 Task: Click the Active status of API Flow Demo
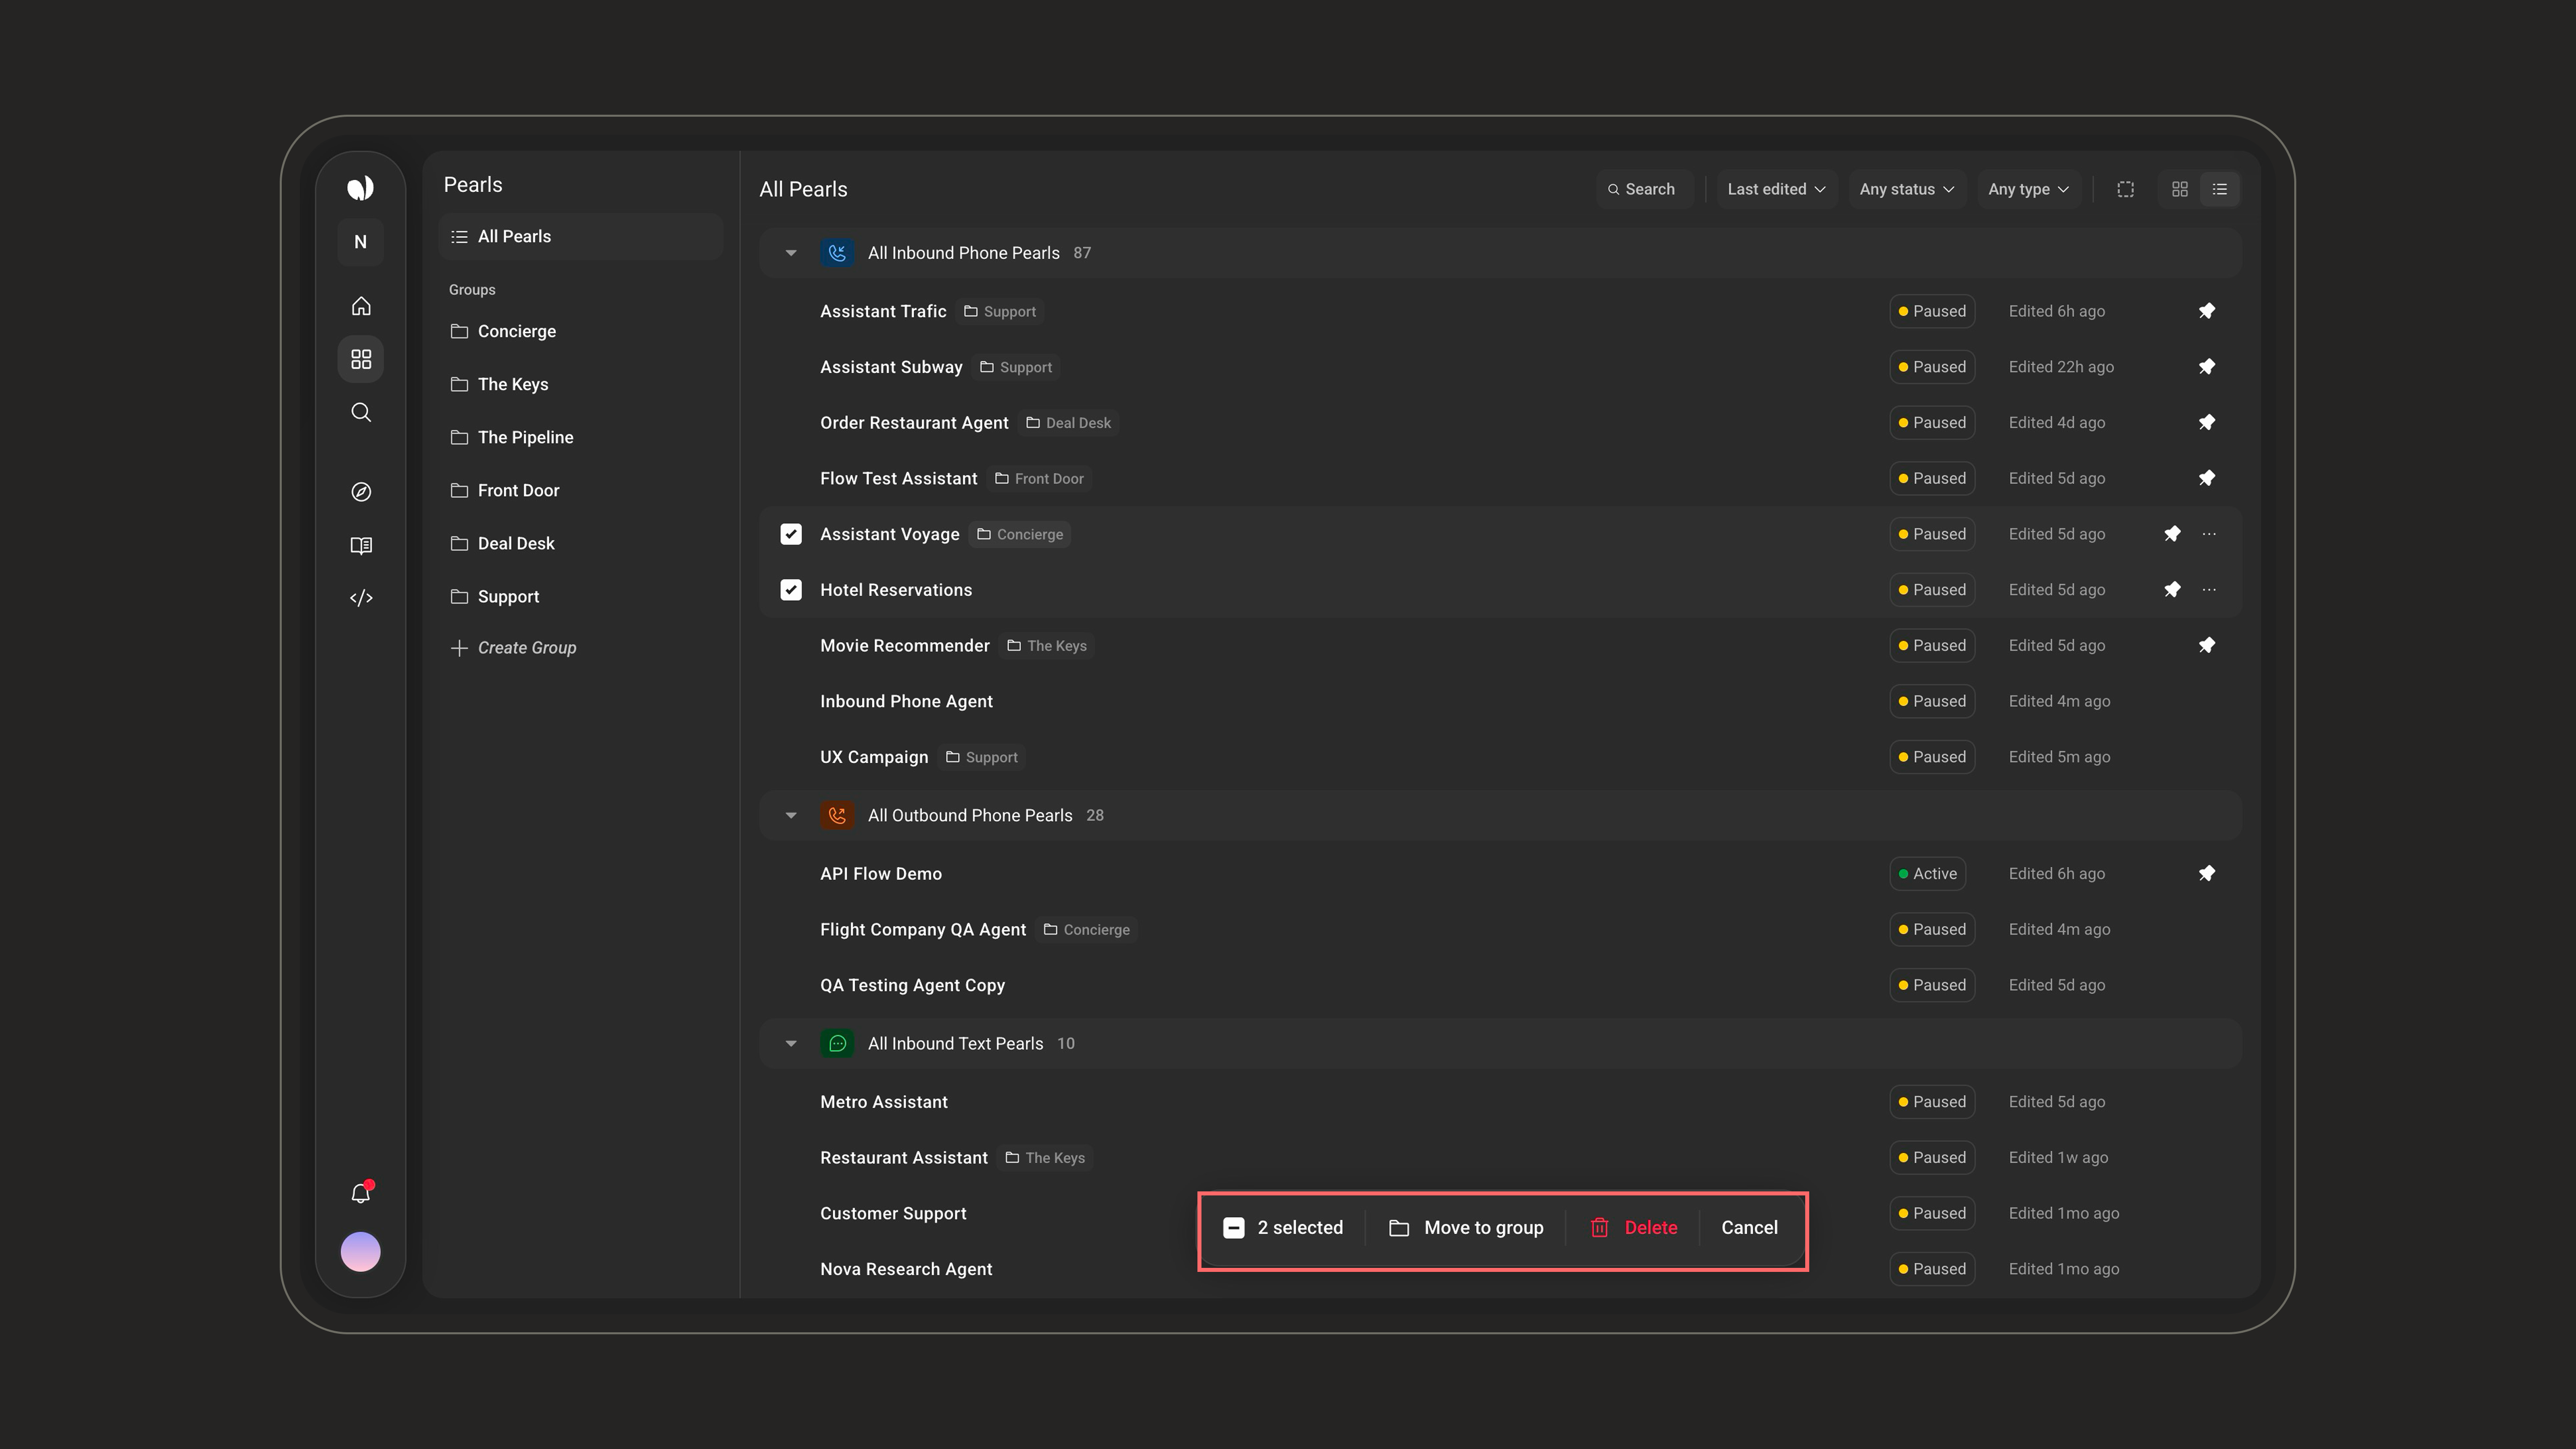pos(1928,874)
